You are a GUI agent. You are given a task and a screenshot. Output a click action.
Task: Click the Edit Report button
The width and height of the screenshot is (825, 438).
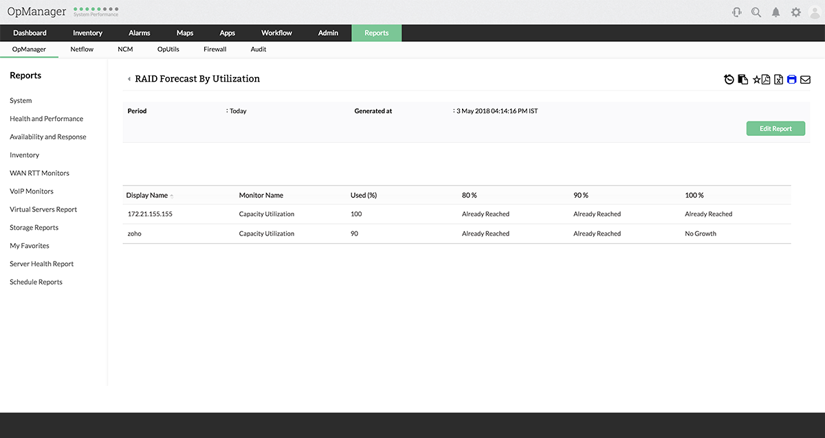tap(775, 128)
